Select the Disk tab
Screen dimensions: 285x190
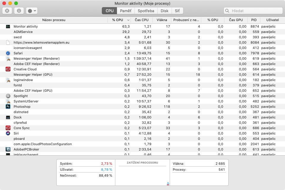coord(164,11)
